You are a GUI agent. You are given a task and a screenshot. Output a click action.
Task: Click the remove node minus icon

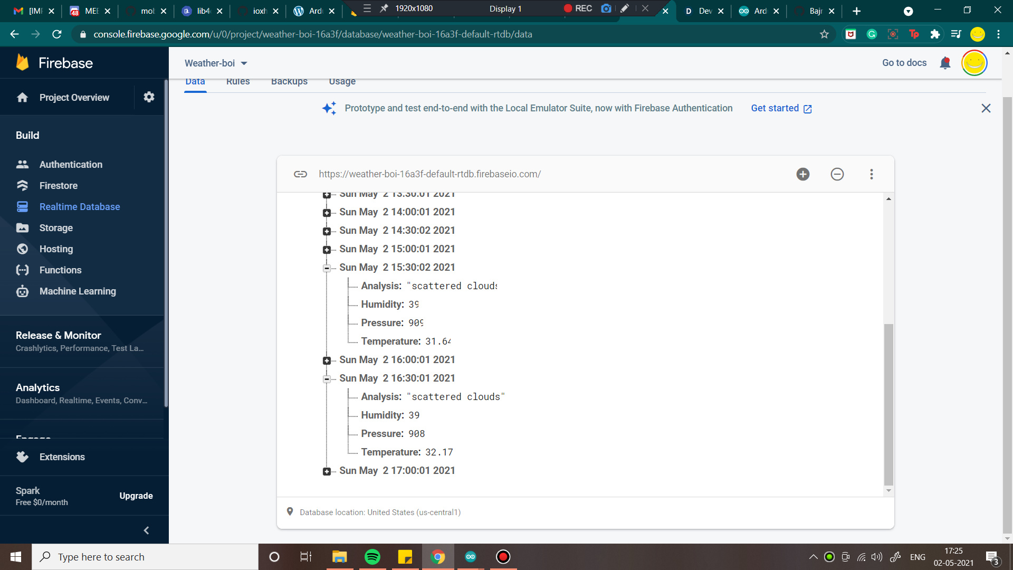pyautogui.click(x=837, y=174)
